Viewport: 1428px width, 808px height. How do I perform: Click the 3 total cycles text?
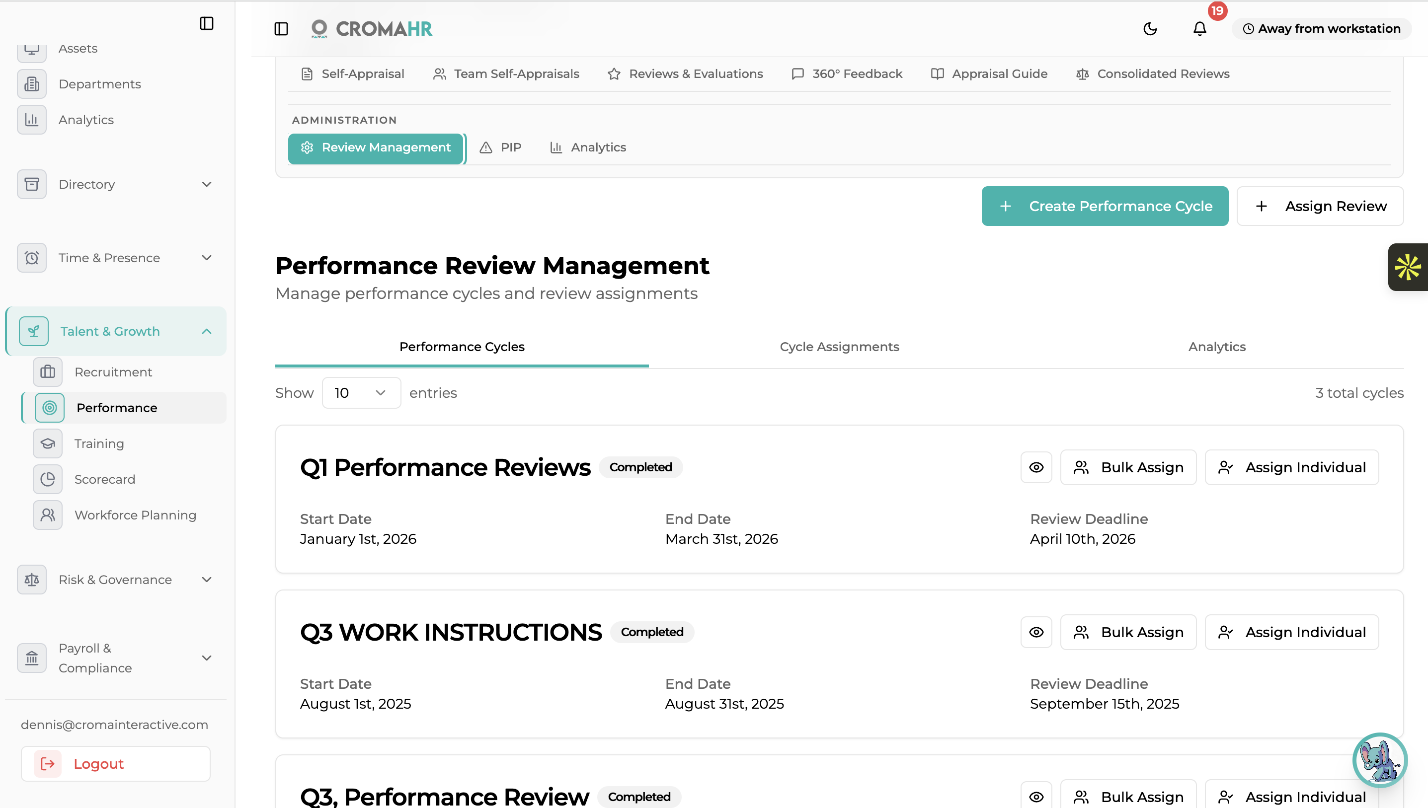1359,393
